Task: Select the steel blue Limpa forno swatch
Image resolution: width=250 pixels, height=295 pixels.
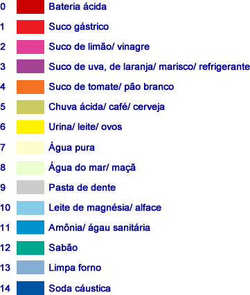Action: coord(30,267)
